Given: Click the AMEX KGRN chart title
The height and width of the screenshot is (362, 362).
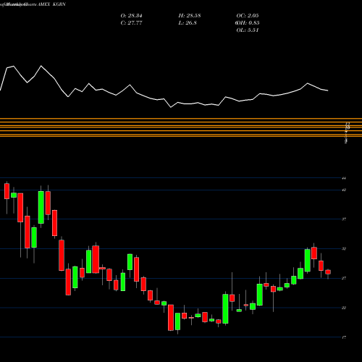Looking at the screenshot, I should [x=51, y=4].
